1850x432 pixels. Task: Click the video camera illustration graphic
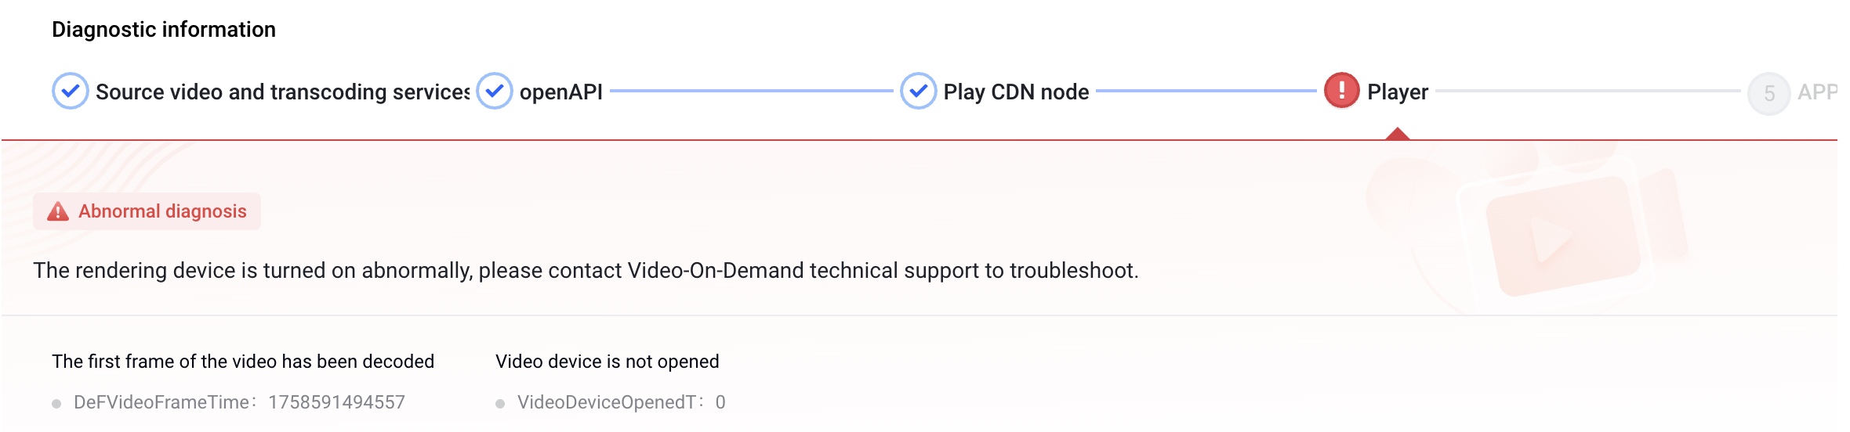tap(1536, 229)
